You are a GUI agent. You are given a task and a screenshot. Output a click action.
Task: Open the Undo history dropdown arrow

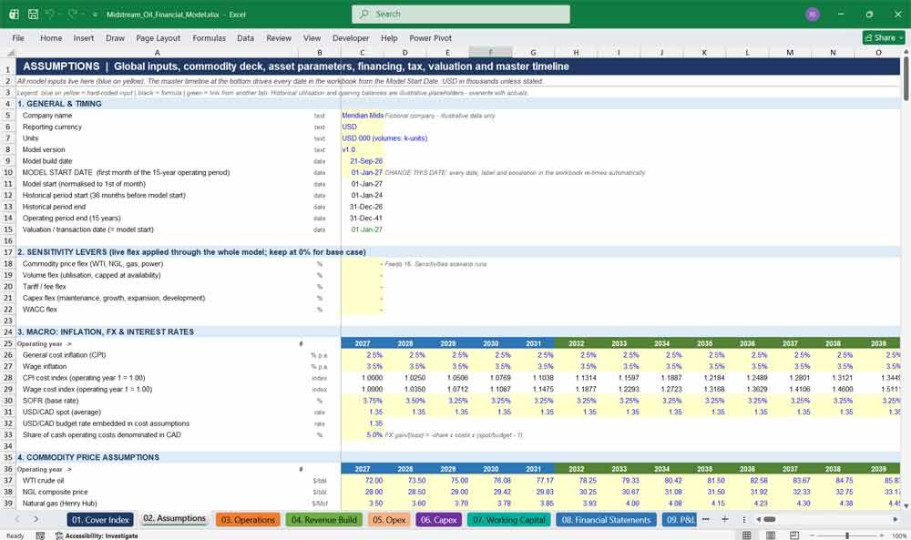pos(60,15)
